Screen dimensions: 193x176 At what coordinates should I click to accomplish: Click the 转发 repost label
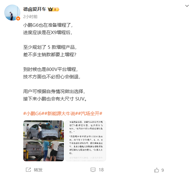click(x=38, y=170)
